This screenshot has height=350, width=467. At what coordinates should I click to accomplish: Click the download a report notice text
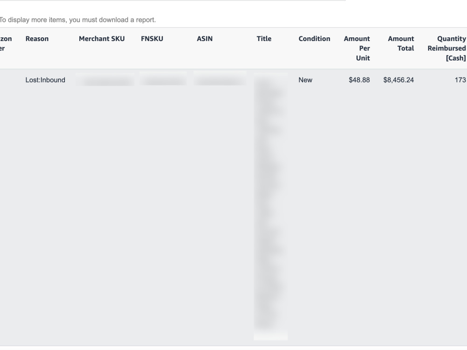(x=78, y=20)
